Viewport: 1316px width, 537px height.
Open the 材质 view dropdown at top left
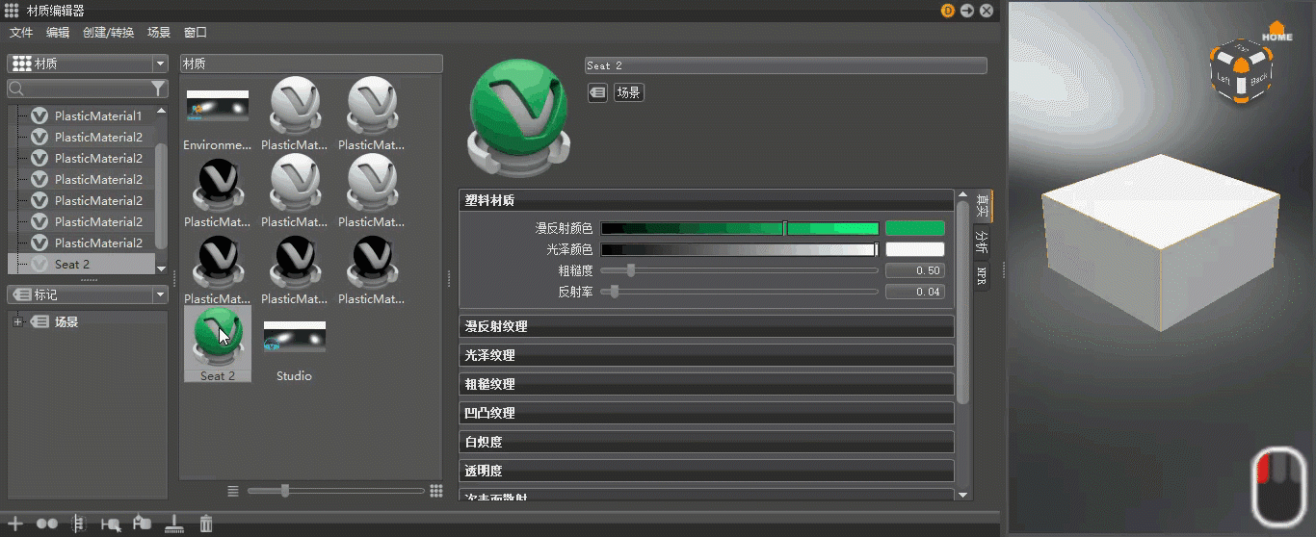coord(88,64)
